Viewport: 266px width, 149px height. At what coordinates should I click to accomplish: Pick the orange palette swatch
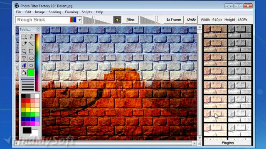tap(28, 105)
